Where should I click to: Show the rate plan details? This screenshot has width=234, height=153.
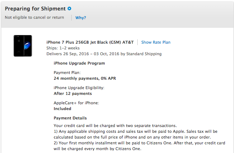[x=156, y=42]
